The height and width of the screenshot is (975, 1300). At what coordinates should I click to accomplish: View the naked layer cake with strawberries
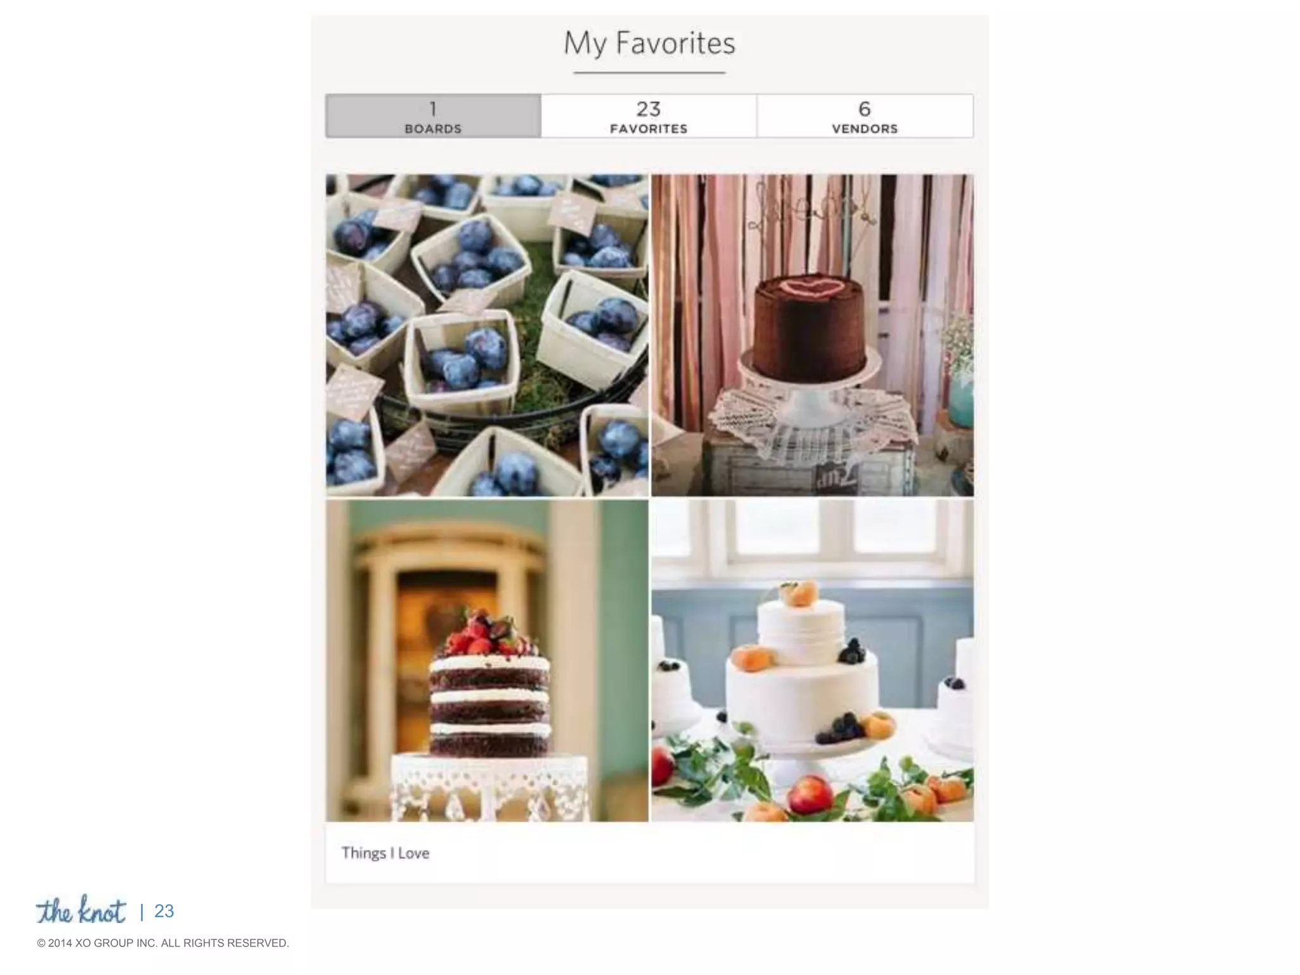click(x=487, y=660)
